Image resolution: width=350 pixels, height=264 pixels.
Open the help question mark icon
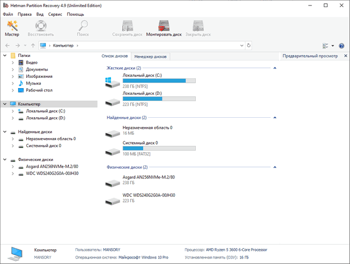point(342,45)
